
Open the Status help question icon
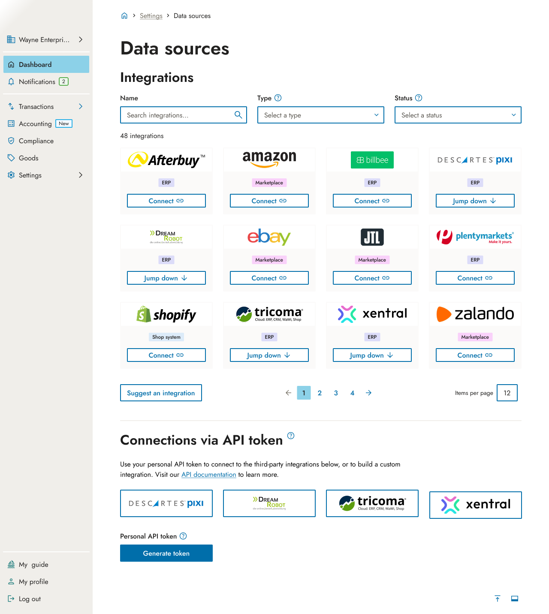[x=419, y=98]
